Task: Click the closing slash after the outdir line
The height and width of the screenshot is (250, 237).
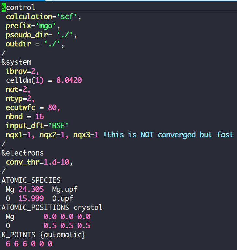Action: (x=4, y=53)
